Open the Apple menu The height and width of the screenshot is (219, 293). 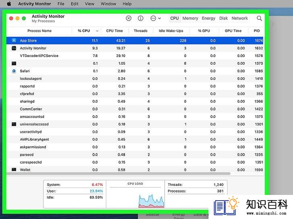tap(9, 4)
